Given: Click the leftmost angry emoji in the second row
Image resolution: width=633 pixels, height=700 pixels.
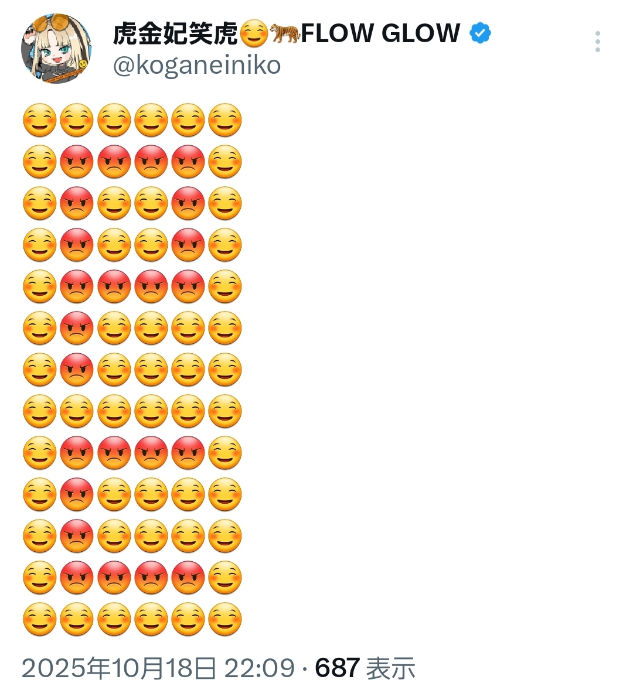Looking at the screenshot, I should (77, 162).
